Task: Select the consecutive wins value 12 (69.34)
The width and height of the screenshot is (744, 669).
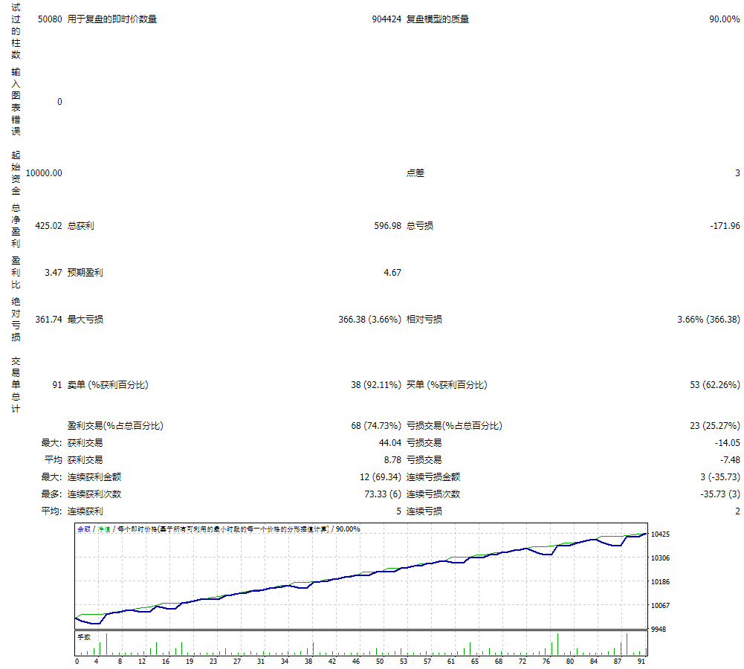Action: pos(380,476)
